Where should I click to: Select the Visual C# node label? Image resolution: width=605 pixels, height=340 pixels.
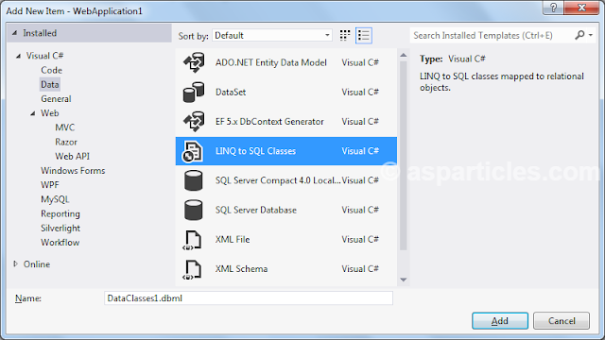[x=44, y=56]
